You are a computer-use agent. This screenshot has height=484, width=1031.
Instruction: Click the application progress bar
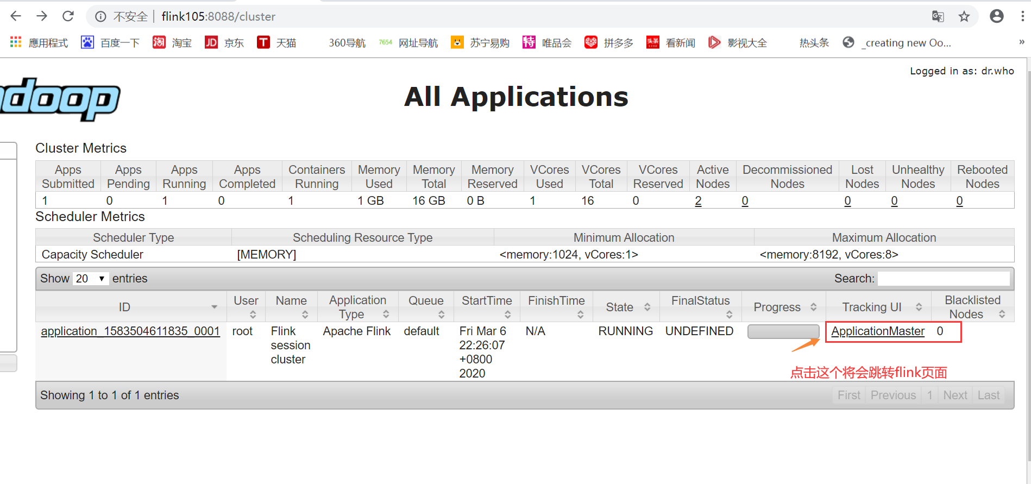[x=783, y=331]
